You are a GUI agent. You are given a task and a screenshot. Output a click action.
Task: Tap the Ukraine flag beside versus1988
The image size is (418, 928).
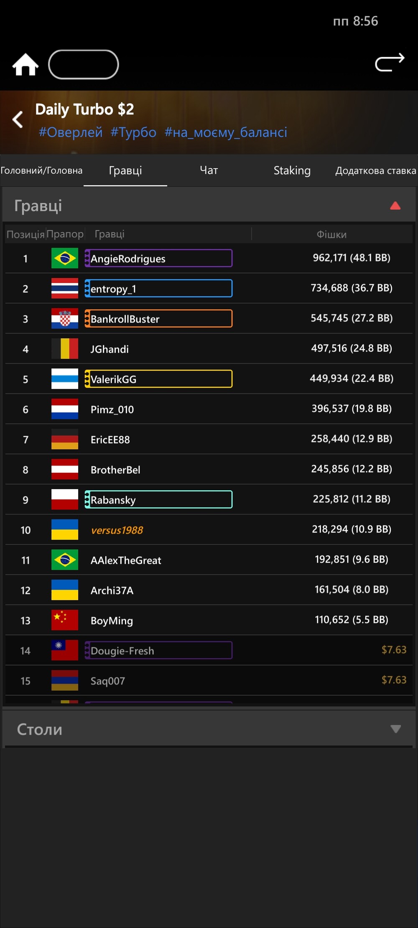coord(65,530)
